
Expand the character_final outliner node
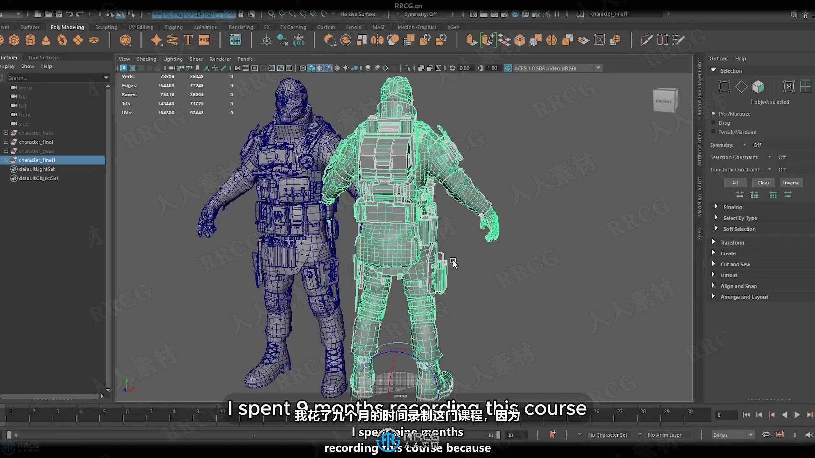pos(6,142)
